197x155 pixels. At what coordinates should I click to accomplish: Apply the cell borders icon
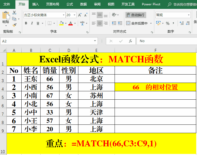[49, 23]
